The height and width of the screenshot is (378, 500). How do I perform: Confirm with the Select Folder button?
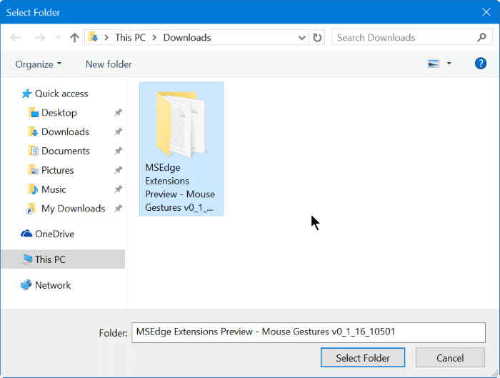click(363, 357)
